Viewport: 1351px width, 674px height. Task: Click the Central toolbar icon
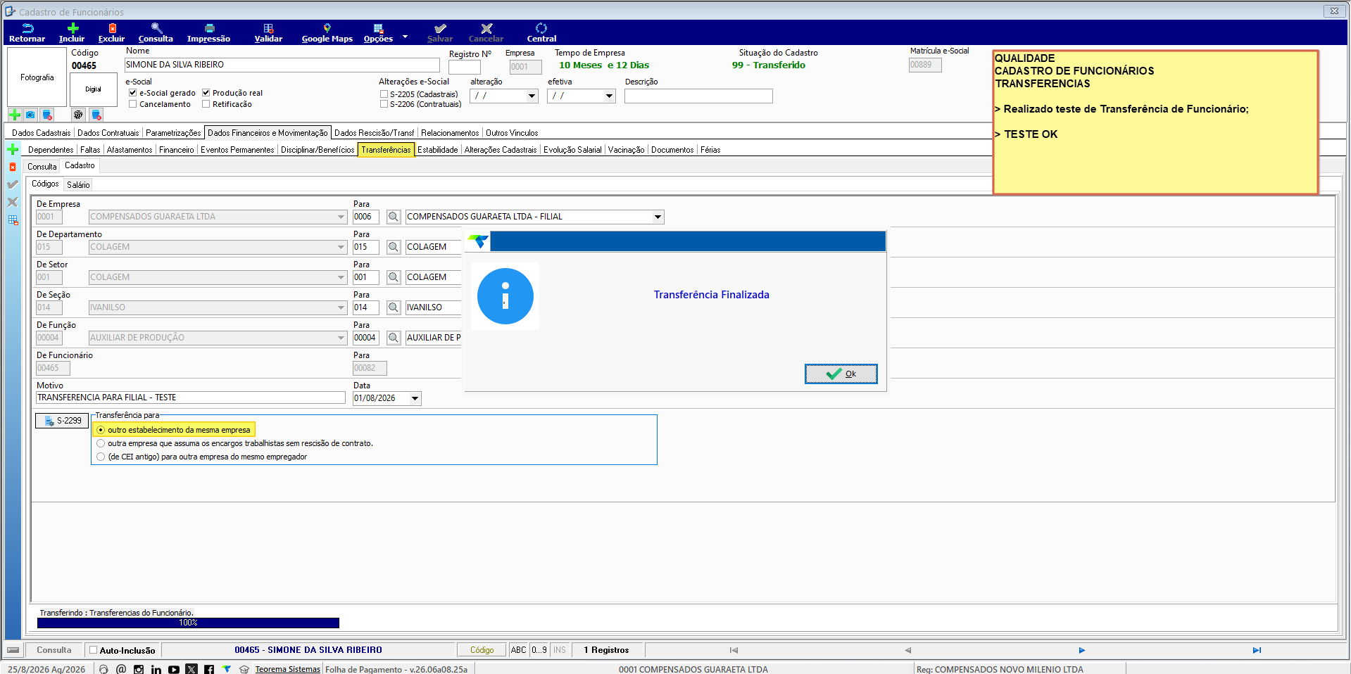[x=541, y=32]
